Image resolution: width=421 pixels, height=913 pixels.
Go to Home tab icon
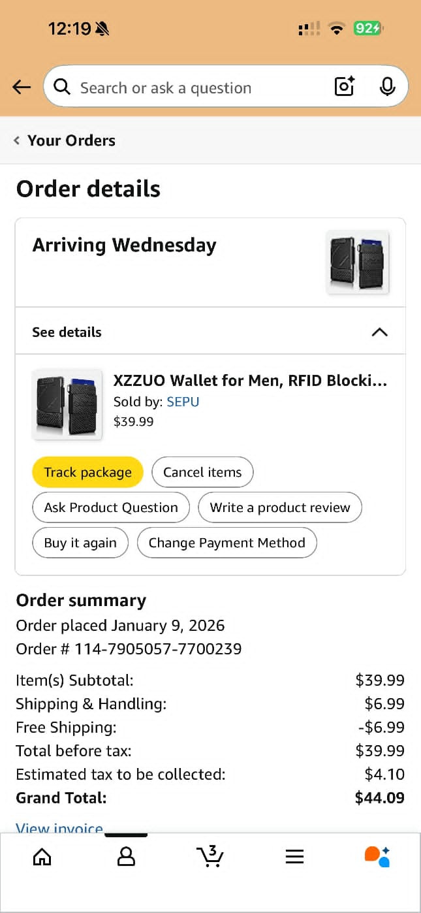pyautogui.click(x=42, y=856)
